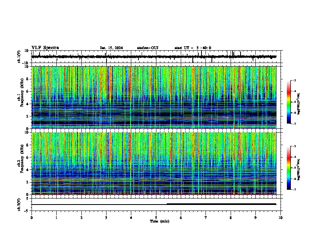Click the step change in the ch.3 trace
Screen dimensions: 316x244
[x=167, y=204]
